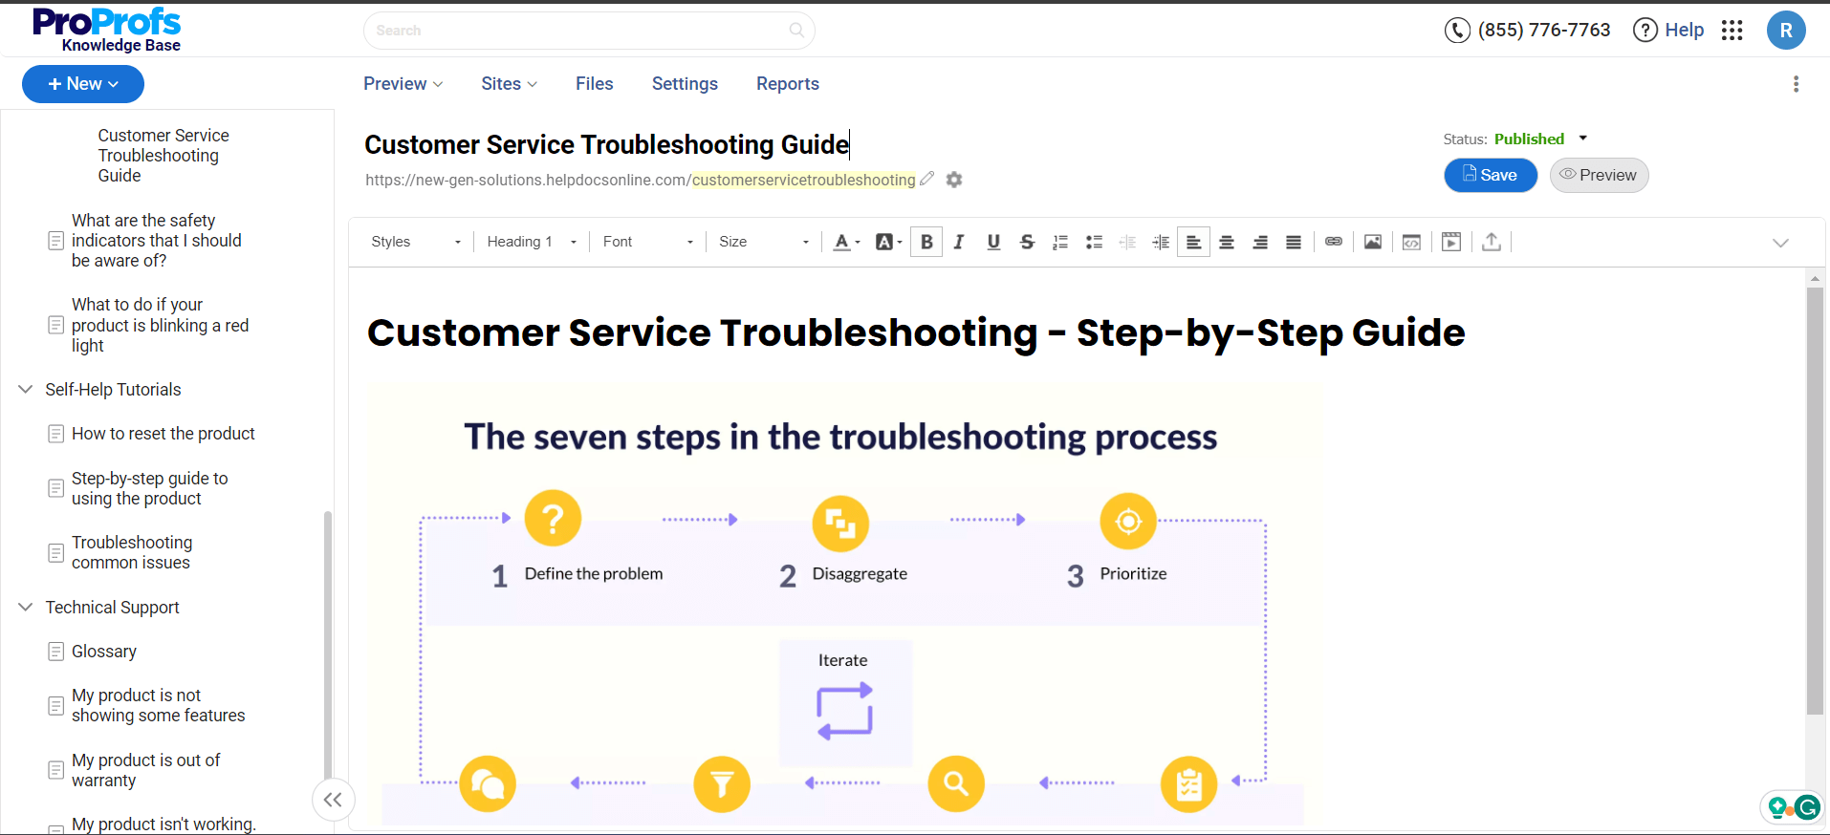Align text to the right
This screenshot has height=835, width=1830.
1260,242
